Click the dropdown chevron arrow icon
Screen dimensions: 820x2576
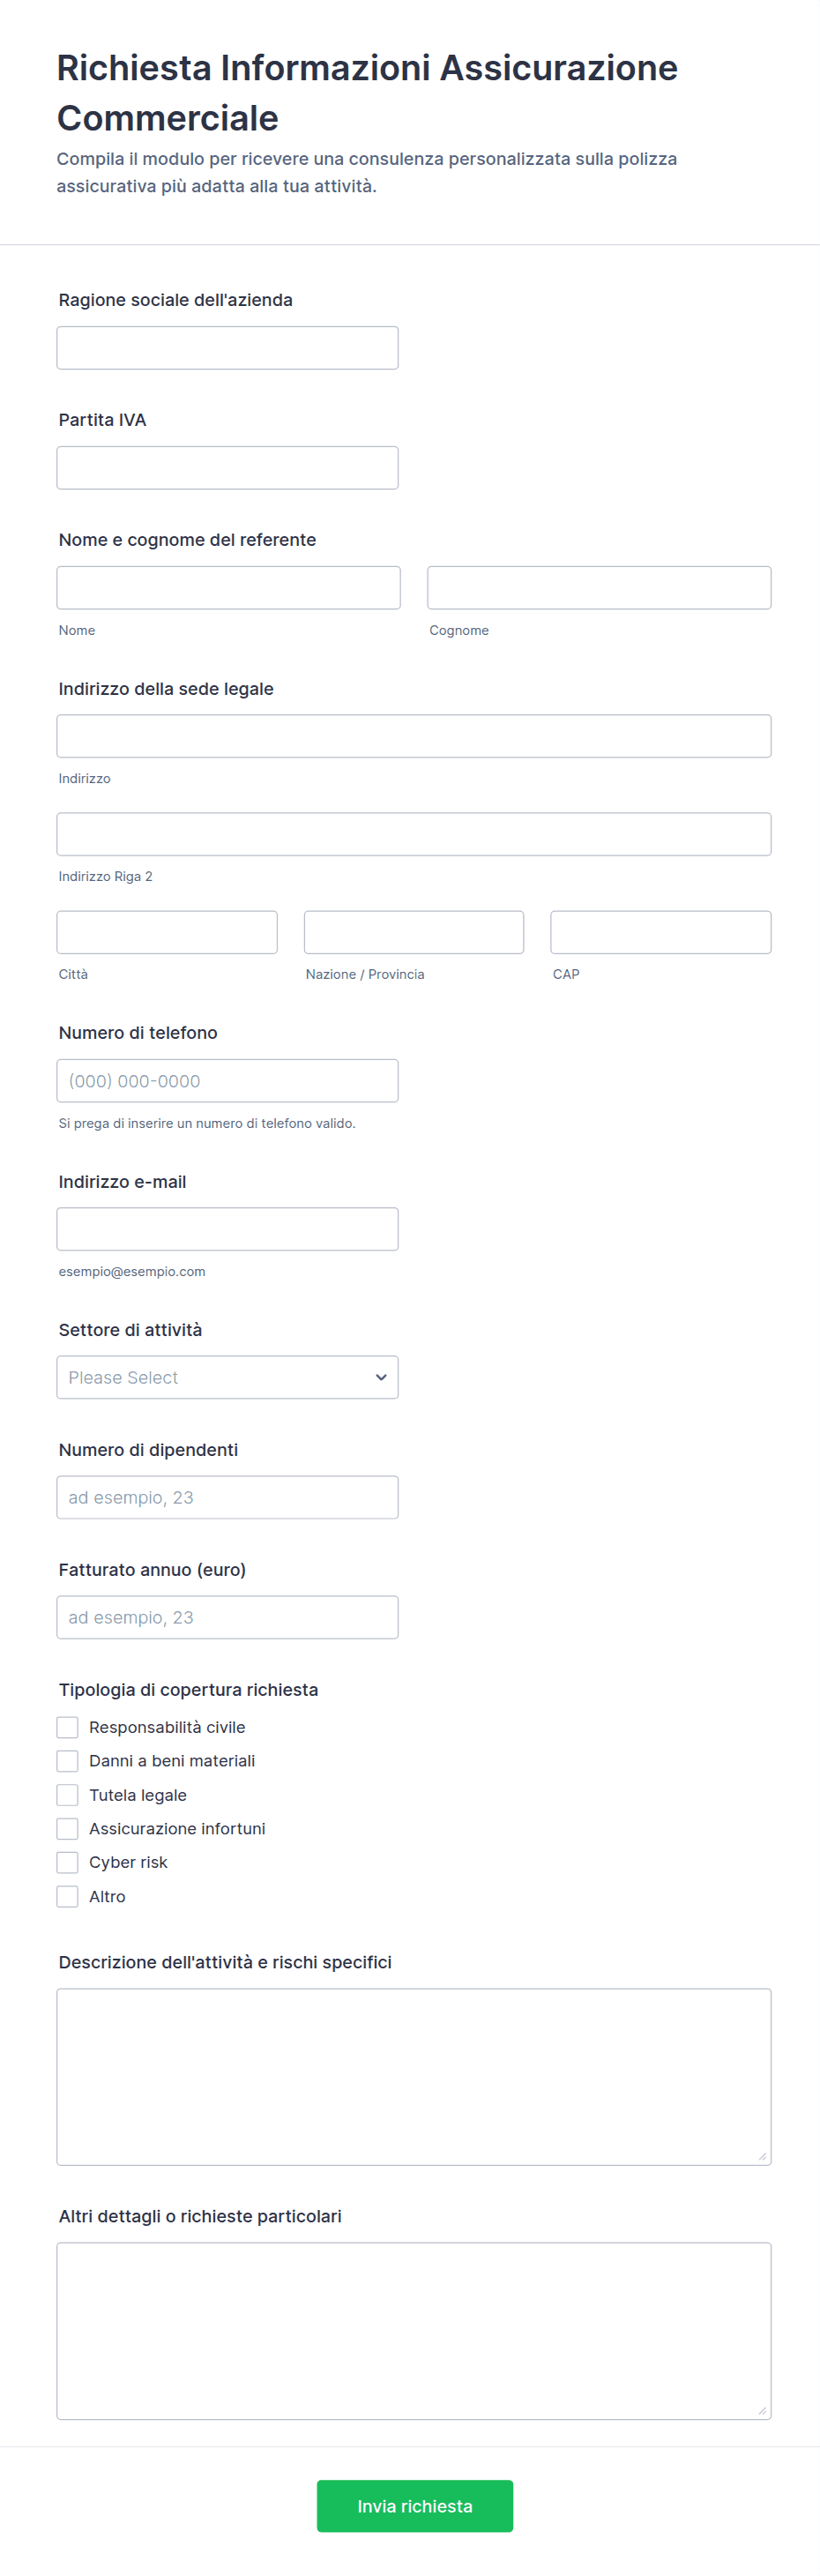point(381,1377)
